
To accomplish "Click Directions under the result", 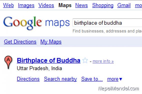I will coord(28,79).
